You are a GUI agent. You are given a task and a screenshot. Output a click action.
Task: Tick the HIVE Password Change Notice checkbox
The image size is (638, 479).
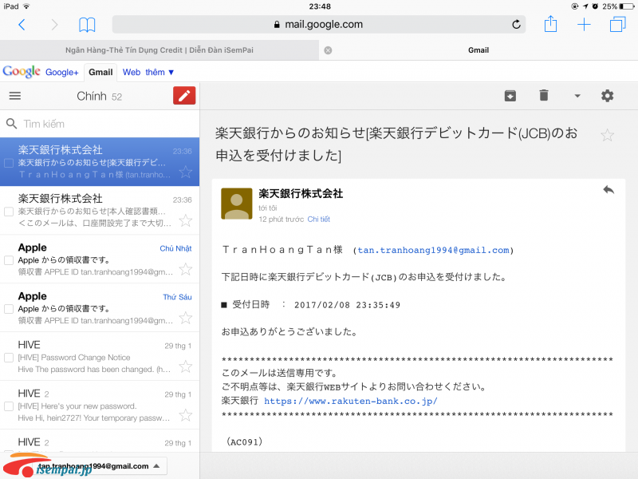(x=9, y=357)
